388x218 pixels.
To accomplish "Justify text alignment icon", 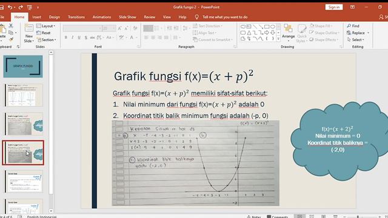I will point(166,38).
